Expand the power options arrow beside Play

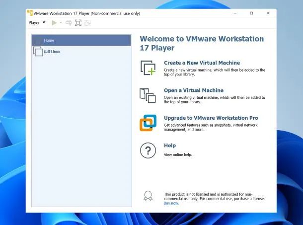[x=61, y=23]
